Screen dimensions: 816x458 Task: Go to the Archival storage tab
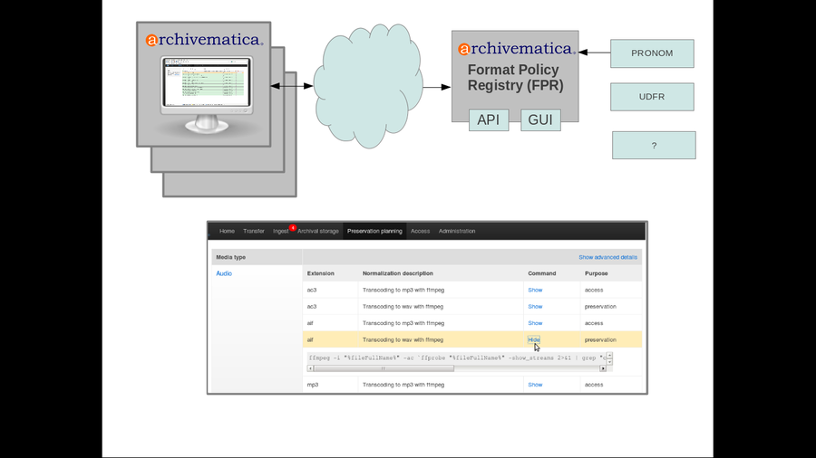[x=318, y=232]
